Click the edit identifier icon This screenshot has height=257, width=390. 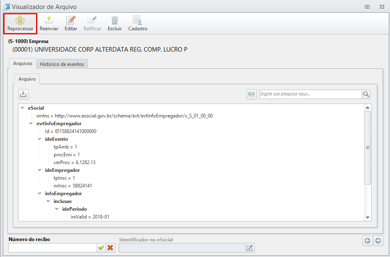250,248
